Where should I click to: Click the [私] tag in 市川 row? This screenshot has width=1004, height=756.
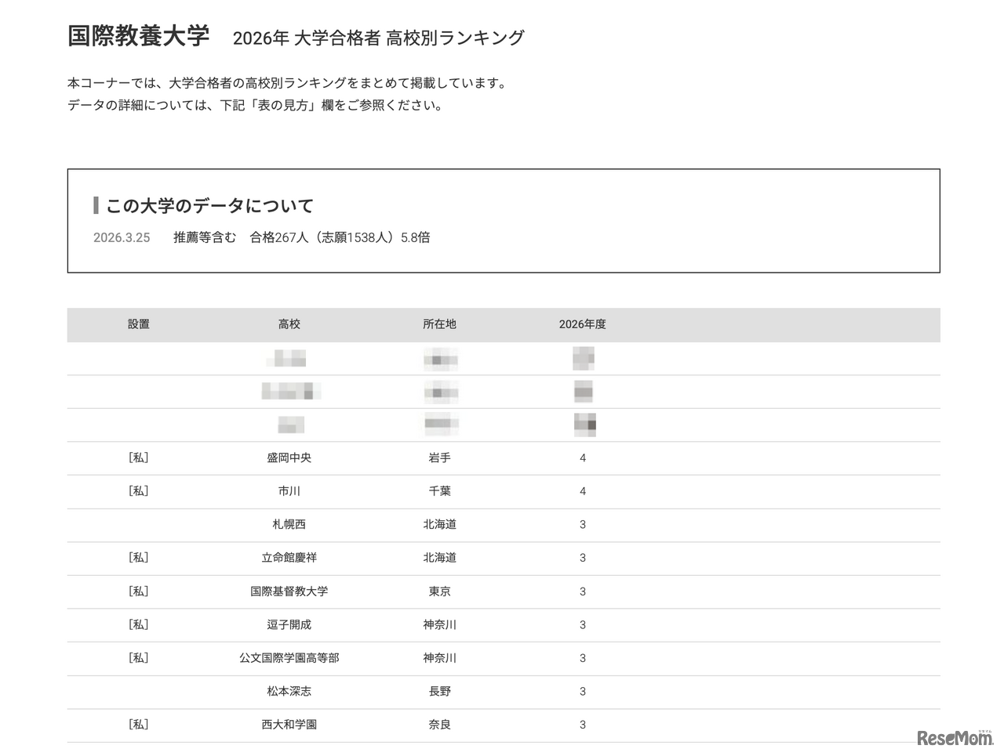[x=139, y=491]
